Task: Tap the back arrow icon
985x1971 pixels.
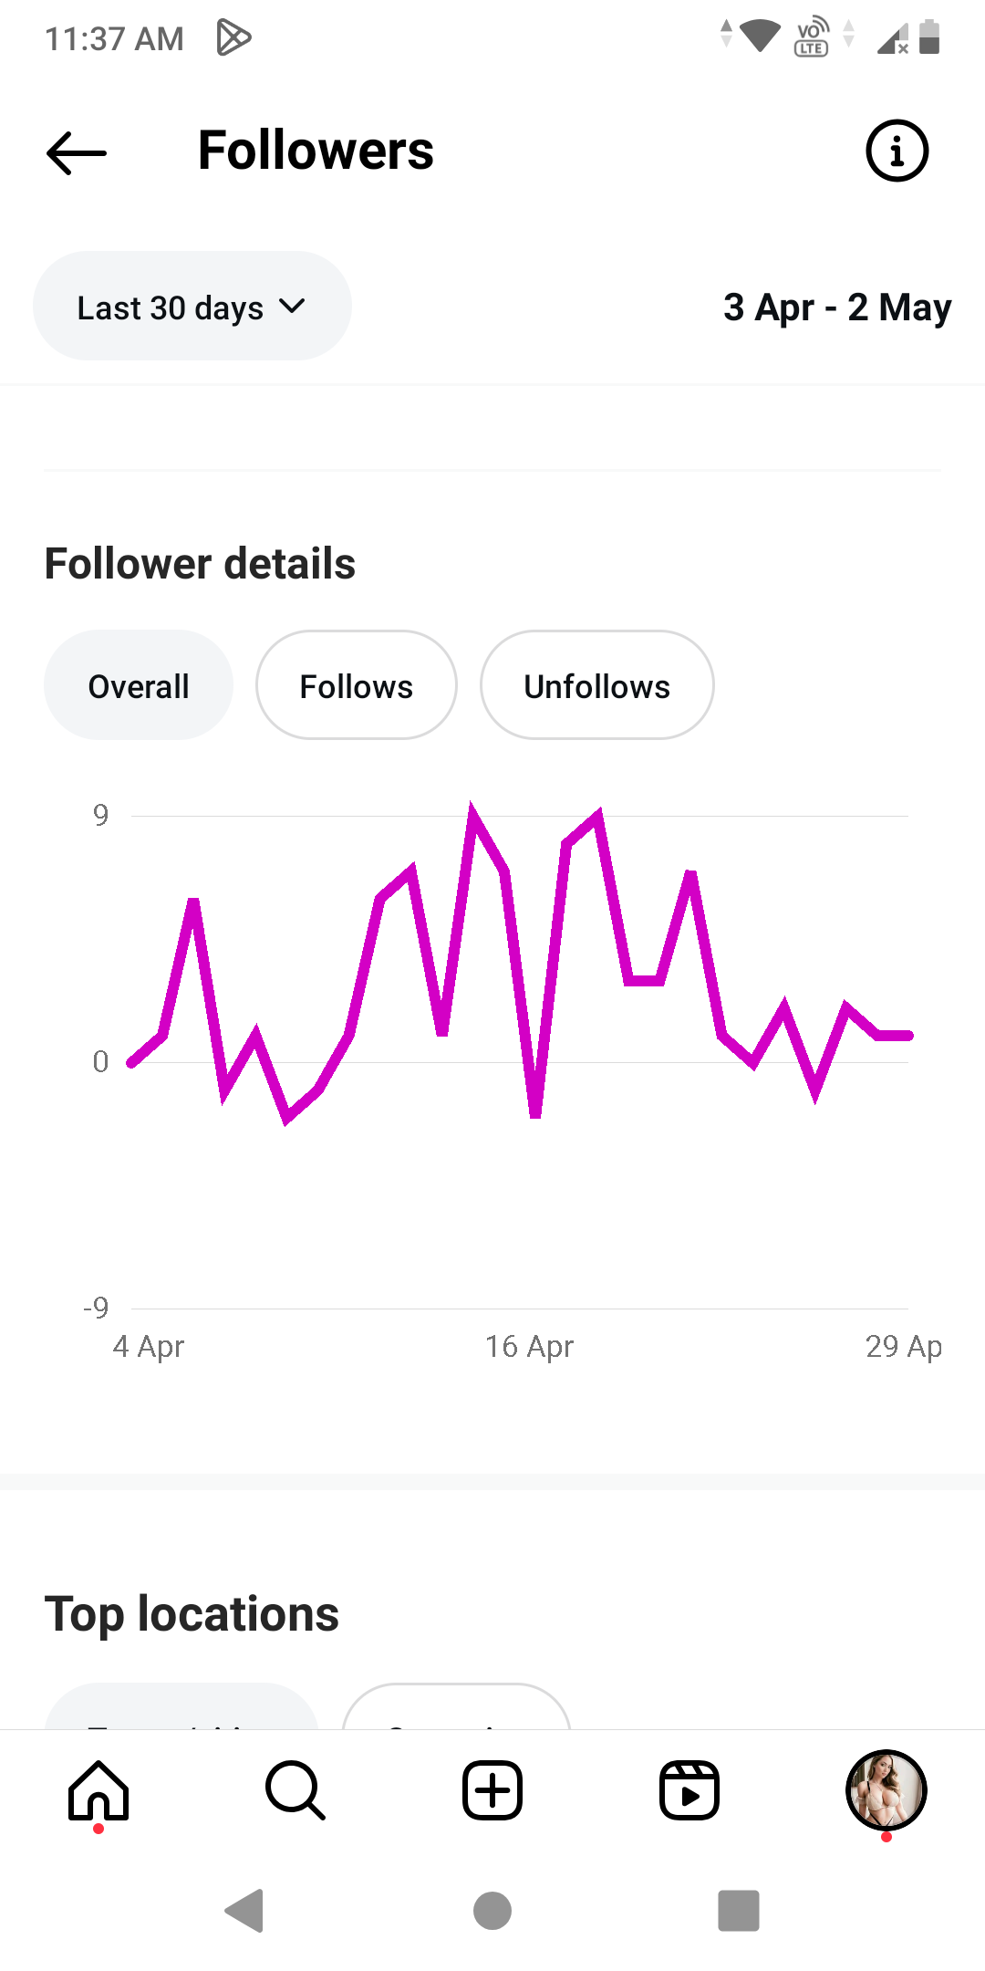Action: [77, 152]
